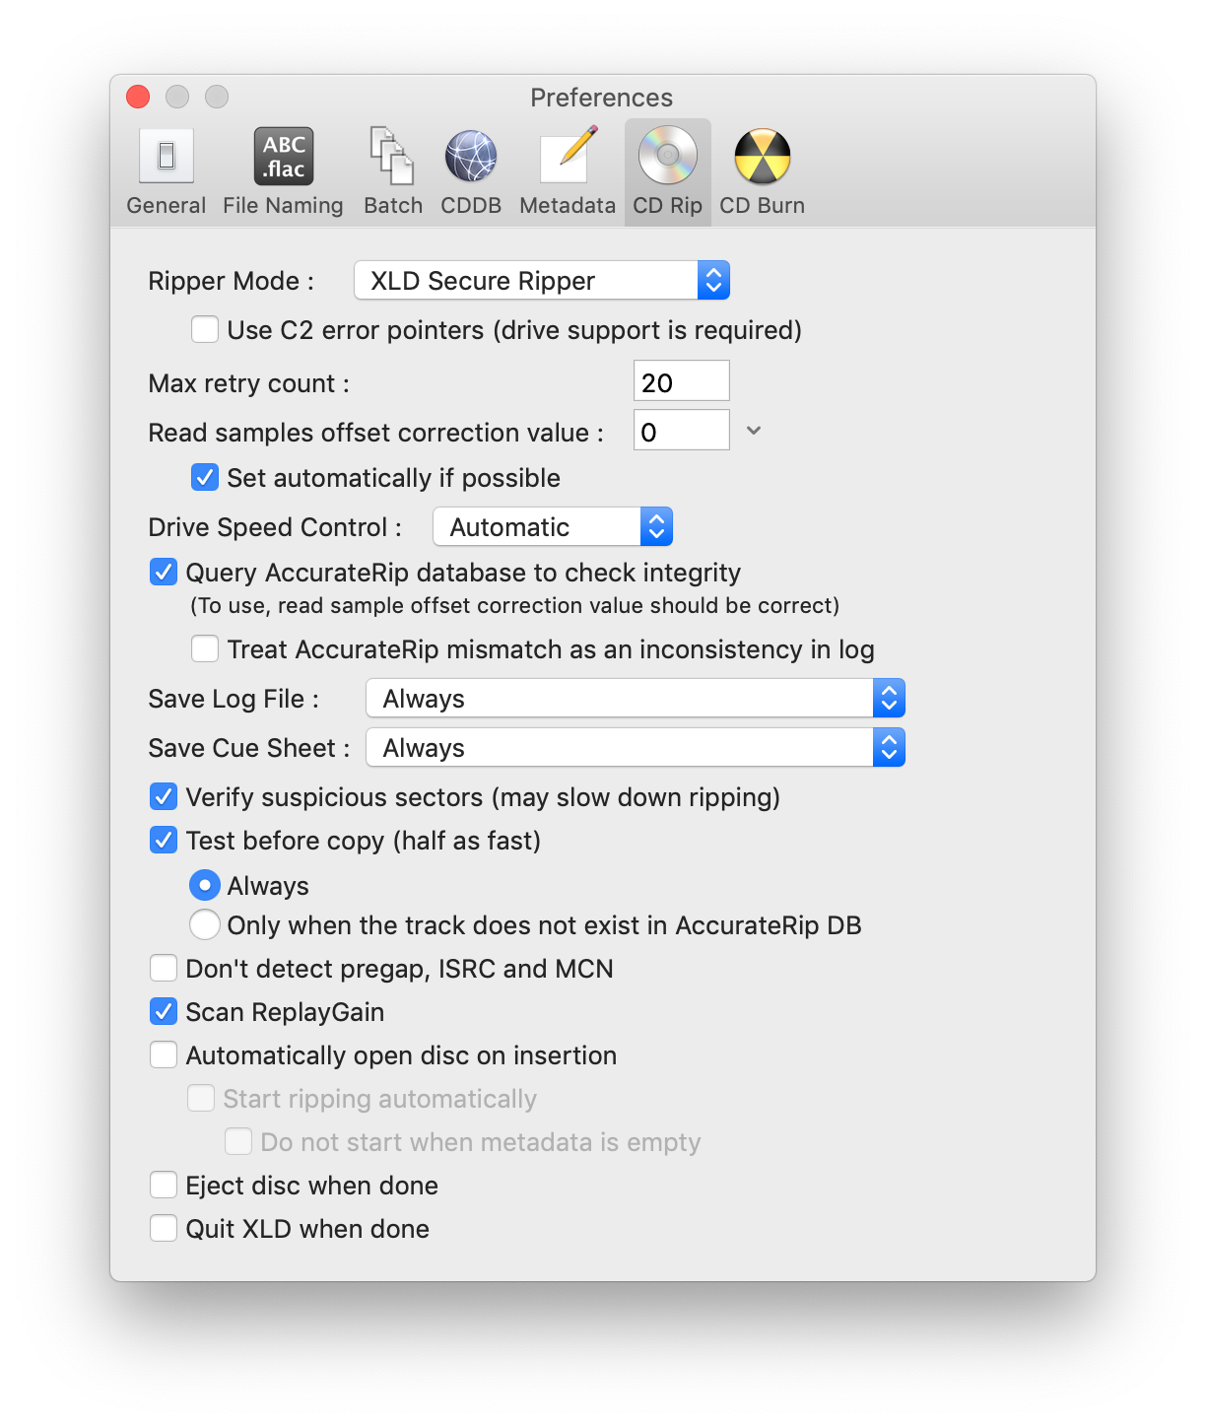This screenshot has width=1206, height=1427.
Task: Open the CD Burn preferences pane
Action: 762,171
